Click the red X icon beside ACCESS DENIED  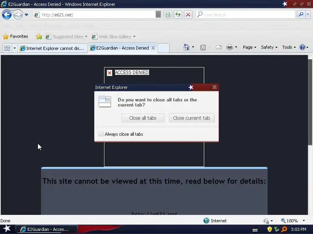(x=110, y=73)
